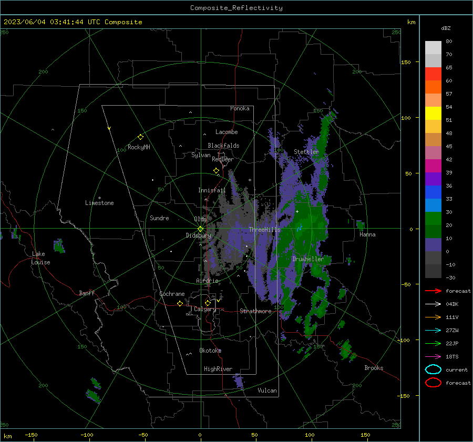This screenshot has width=473, height=442.
Task: Click the red 65 dBZ color swatch
Action: (x=433, y=74)
